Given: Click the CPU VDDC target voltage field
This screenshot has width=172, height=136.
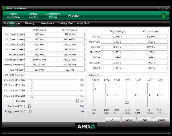Looking at the screenshot, I should click(118, 52).
